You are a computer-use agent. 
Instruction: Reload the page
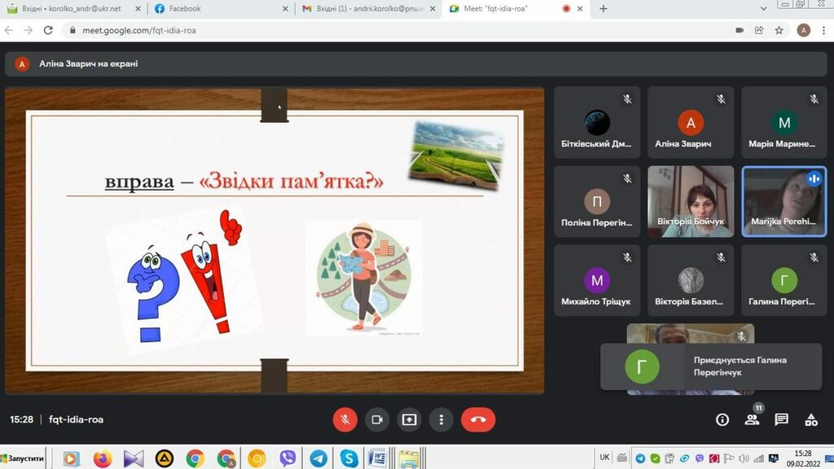(48, 30)
